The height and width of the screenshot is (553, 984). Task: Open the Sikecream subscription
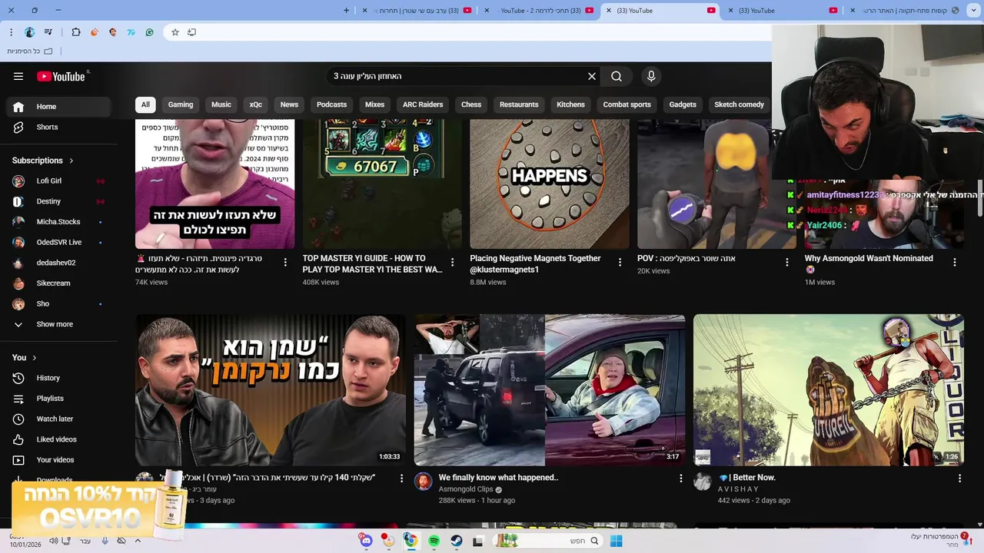59,283
